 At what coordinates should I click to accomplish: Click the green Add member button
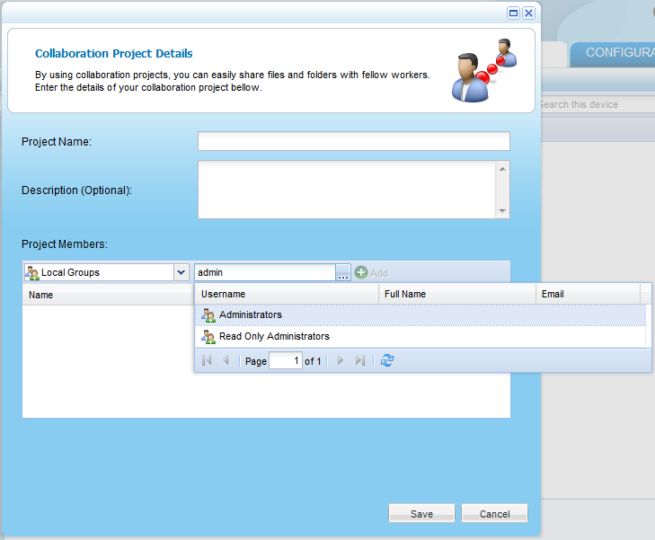pyautogui.click(x=371, y=273)
